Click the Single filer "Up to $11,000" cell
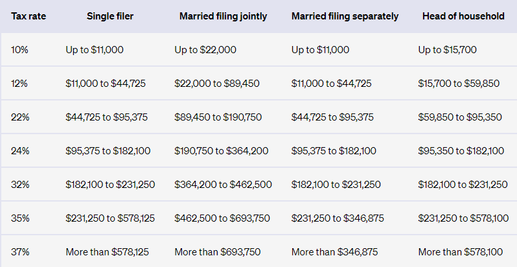 pos(95,49)
